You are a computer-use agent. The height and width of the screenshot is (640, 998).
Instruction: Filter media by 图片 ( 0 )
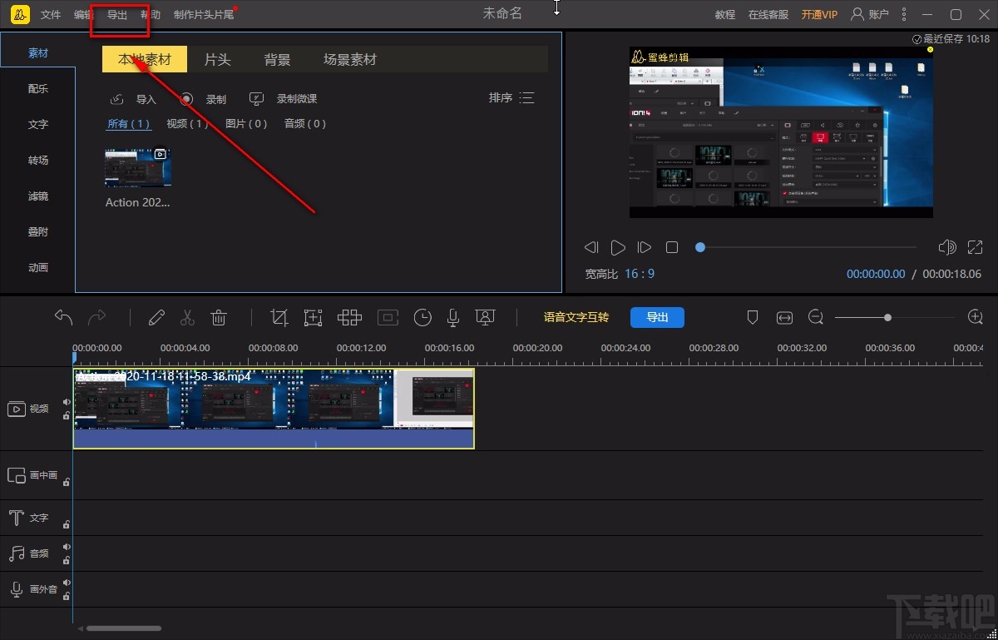[246, 124]
